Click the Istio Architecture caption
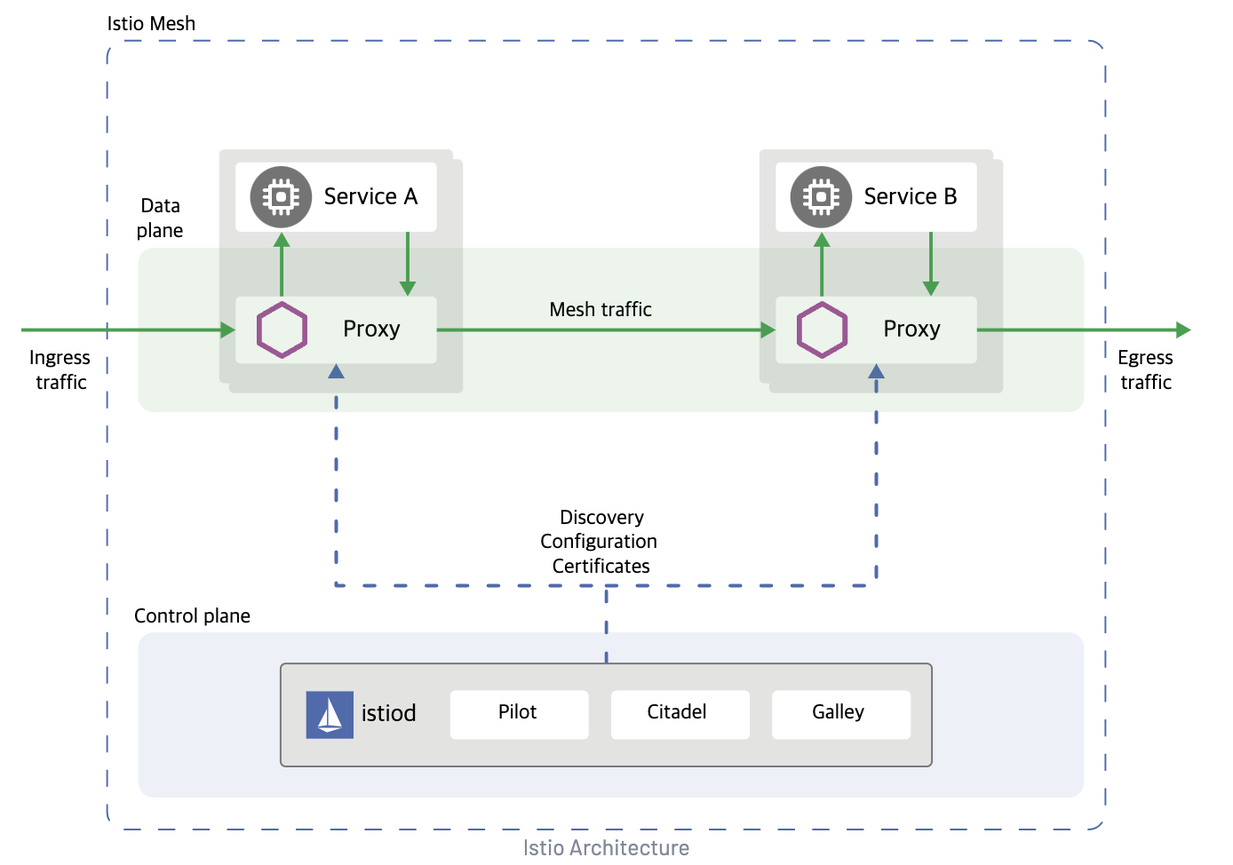This screenshot has height=865, width=1233. coord(606,848)
